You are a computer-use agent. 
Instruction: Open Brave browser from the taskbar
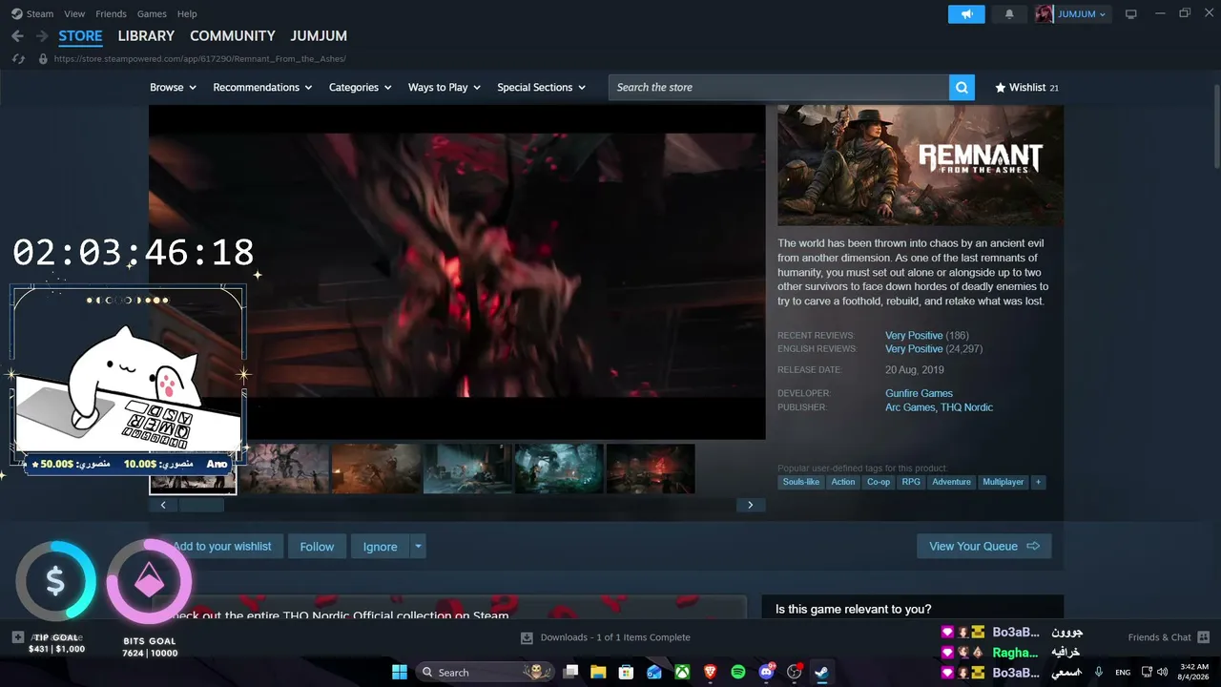coord(711,673)
